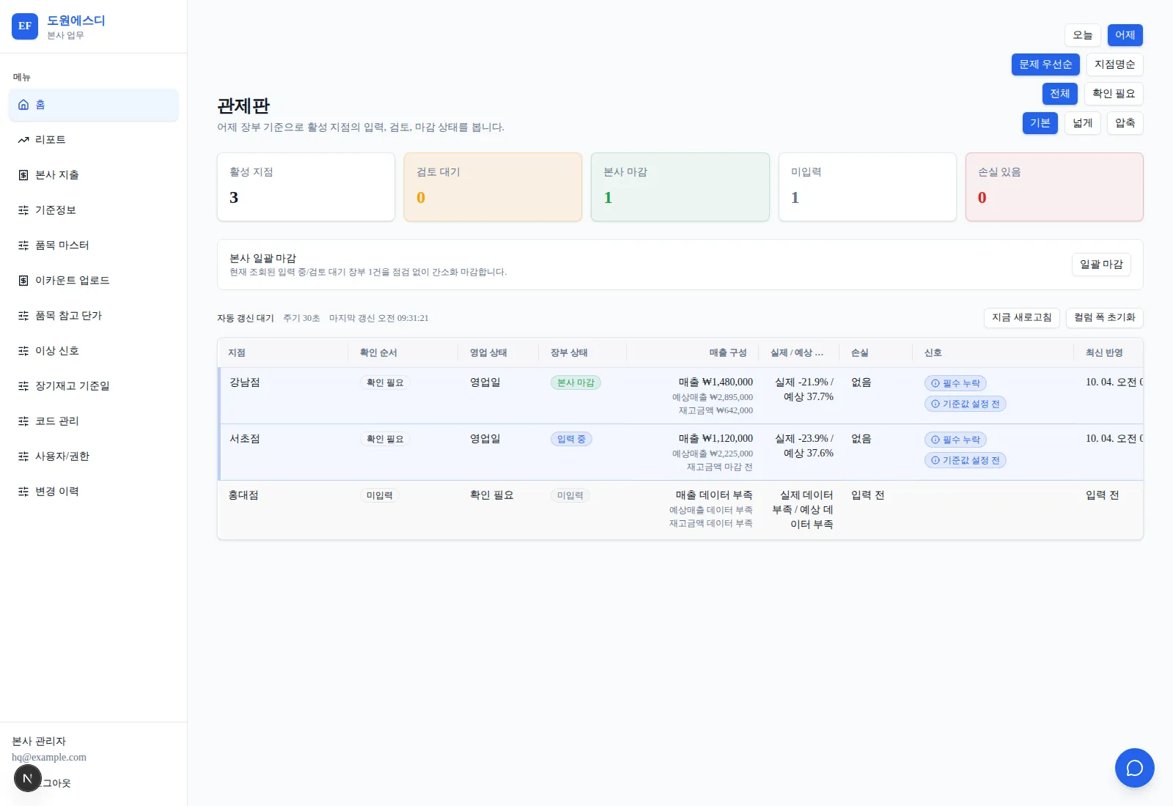Screen dimensions: 1173x806
Task: Click 강남점 본사 마감 status badge
Action: [x=576, y=382]
